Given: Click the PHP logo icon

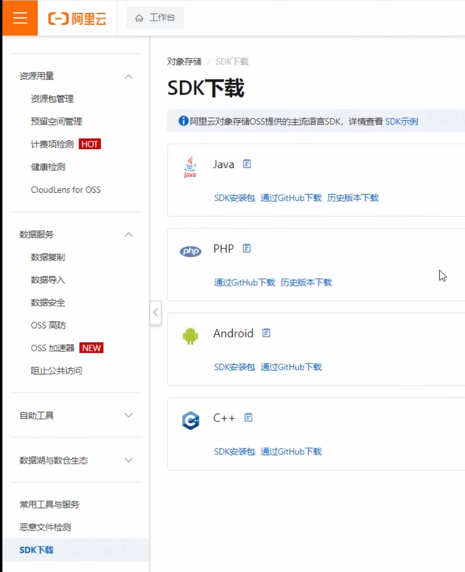Looking at the screenshot, I should coord(191,251).
